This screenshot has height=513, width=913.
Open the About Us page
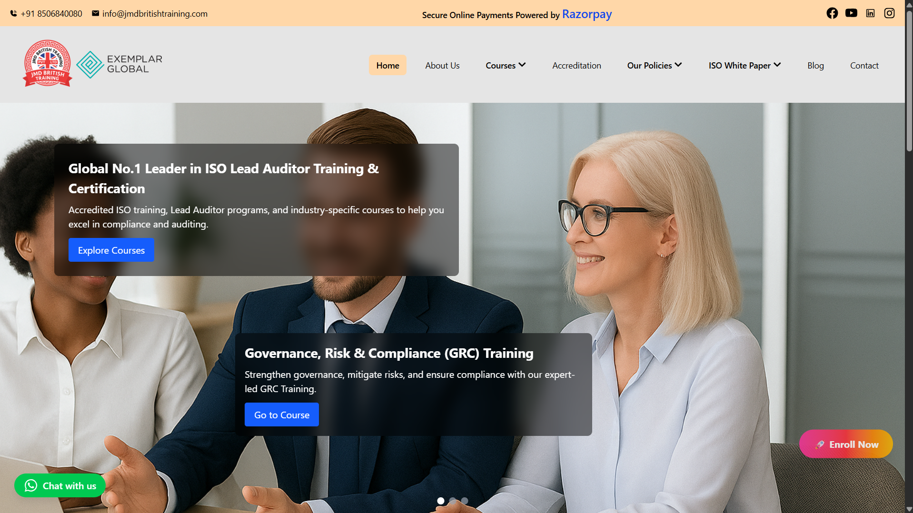442,65
